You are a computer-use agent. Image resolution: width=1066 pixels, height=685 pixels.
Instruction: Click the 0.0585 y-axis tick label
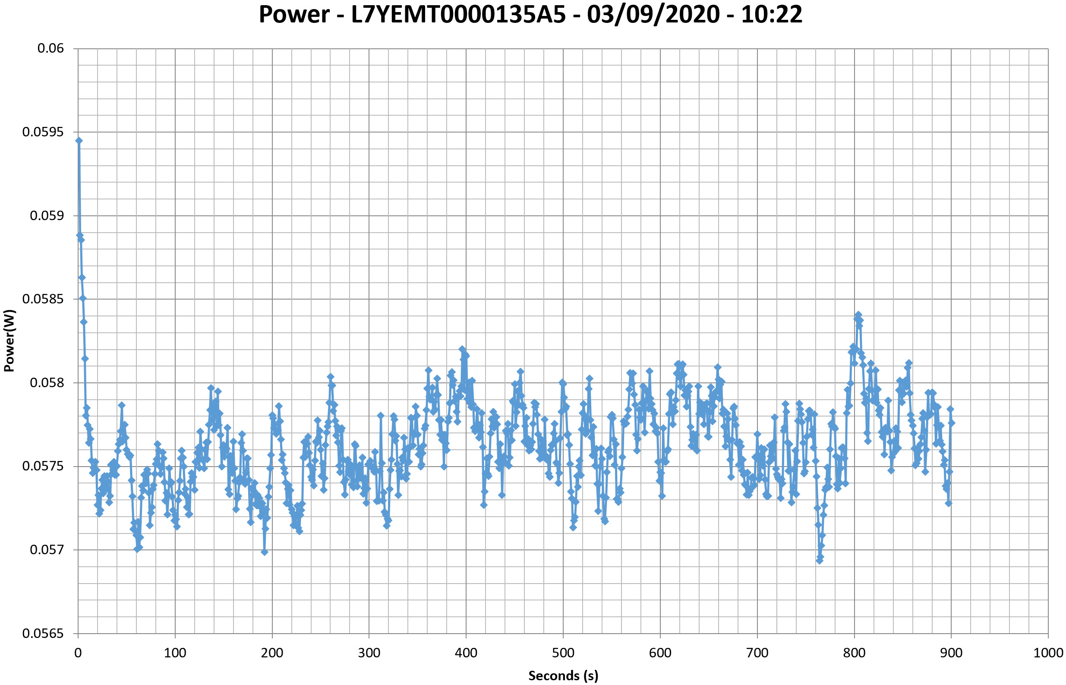click(43, 299)
